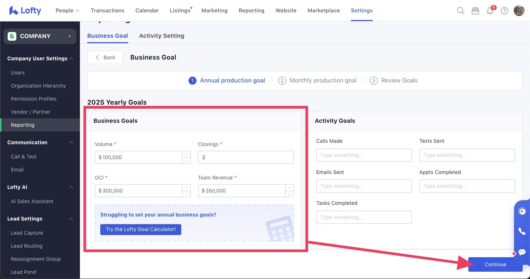Click the Lofty logo
Image resolution: width=530 pixels, height=279 pixels.
[x=25, y=11]
